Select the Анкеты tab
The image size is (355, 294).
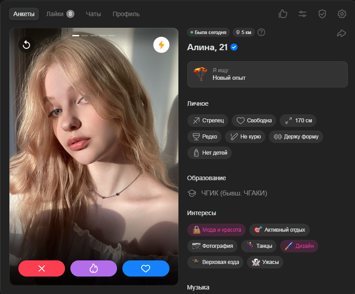click(x=24, y=14)
